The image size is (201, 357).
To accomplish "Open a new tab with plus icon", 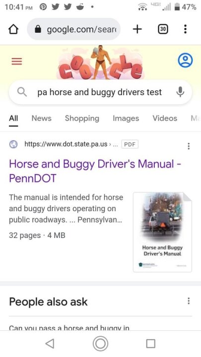I will 137,29.
